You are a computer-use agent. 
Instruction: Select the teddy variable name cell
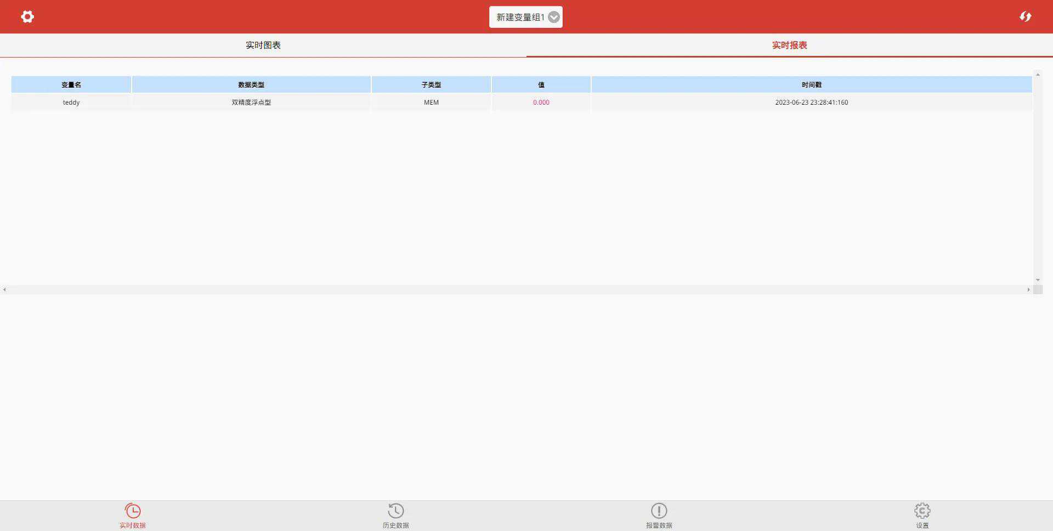pyautogui.click(x=71, y=102)
